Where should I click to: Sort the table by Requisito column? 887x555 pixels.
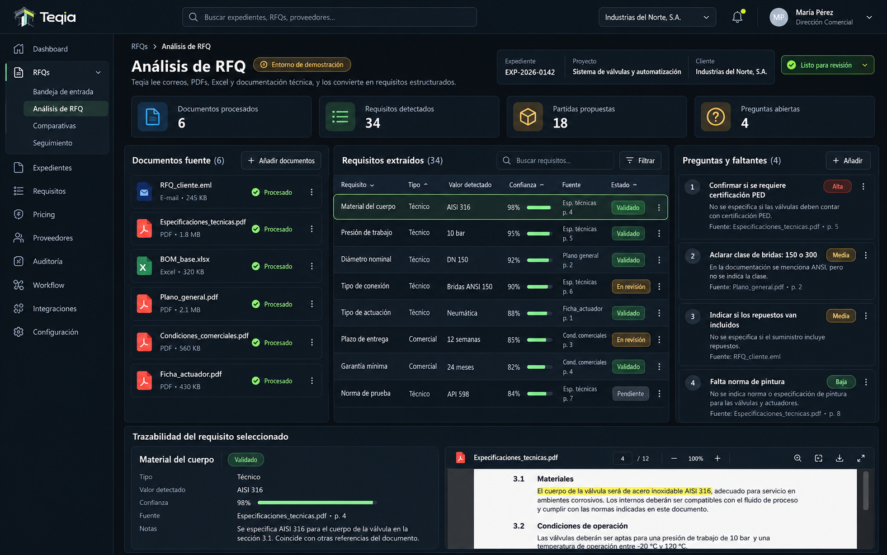(357, 185)
